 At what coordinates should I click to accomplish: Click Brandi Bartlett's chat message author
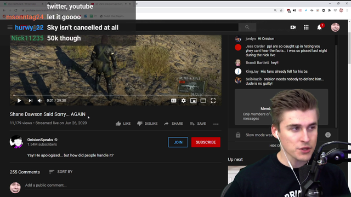coord(257,63)
